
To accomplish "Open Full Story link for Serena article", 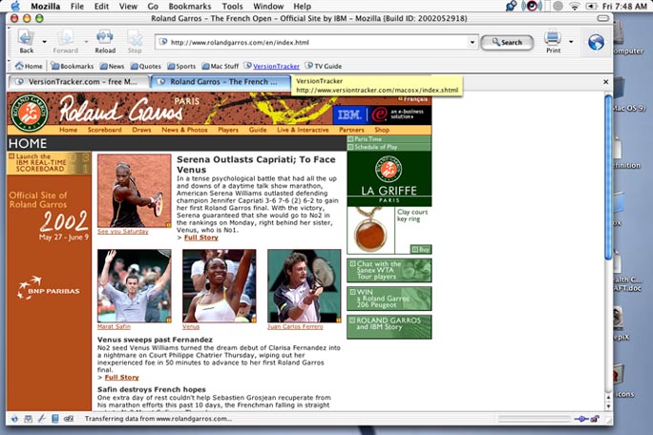I will tap(200, 238).
